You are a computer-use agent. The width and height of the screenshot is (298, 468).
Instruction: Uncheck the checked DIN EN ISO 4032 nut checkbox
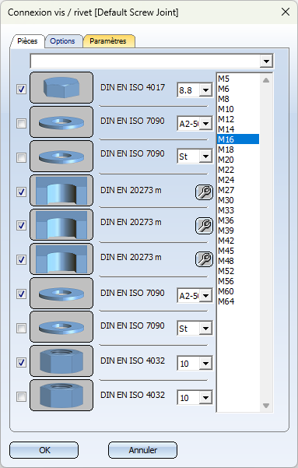(21, 363)
